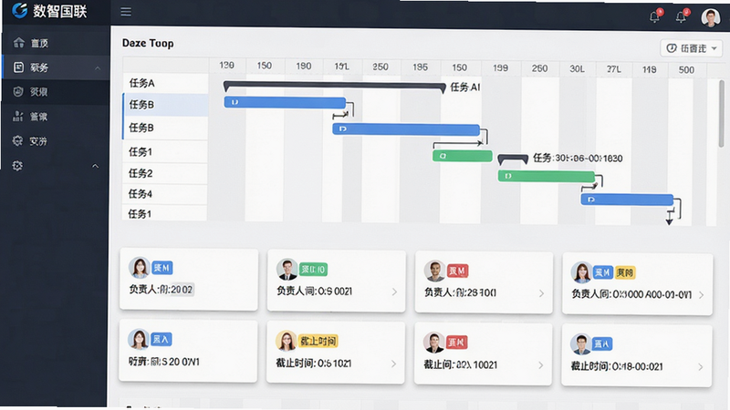
Task: Click the avatar on 负责人 2002 card
Action: point(139,267)
